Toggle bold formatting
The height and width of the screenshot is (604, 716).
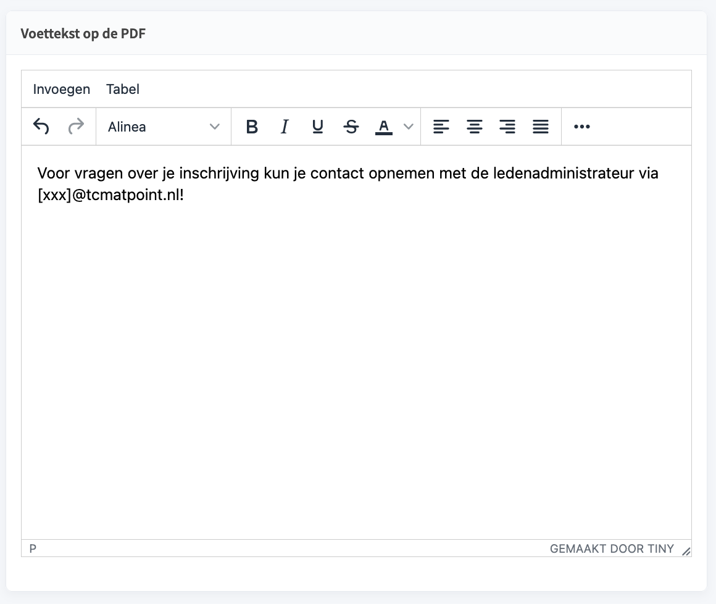tap(252, 127)
